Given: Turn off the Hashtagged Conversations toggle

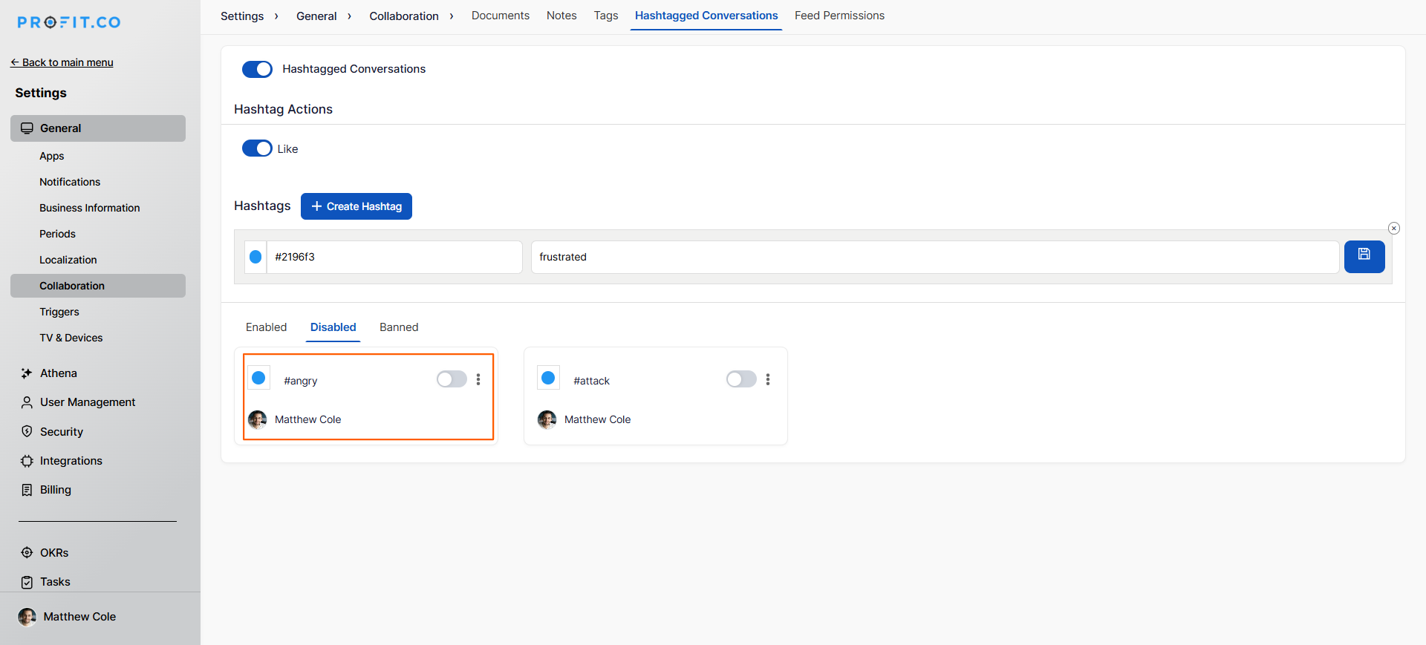Looking at the screenshot, I should coord(257,69).
